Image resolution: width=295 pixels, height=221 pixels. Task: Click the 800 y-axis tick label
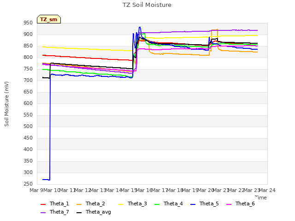point(28,57)
